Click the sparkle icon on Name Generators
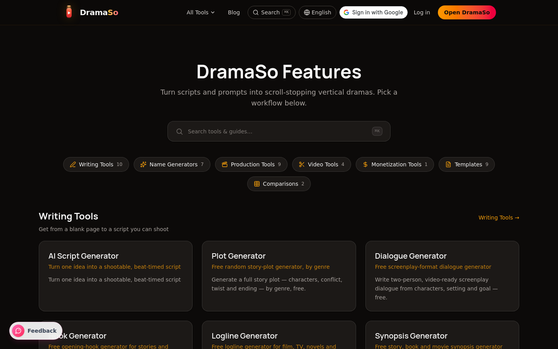558x349 pixels. (143, 164)
